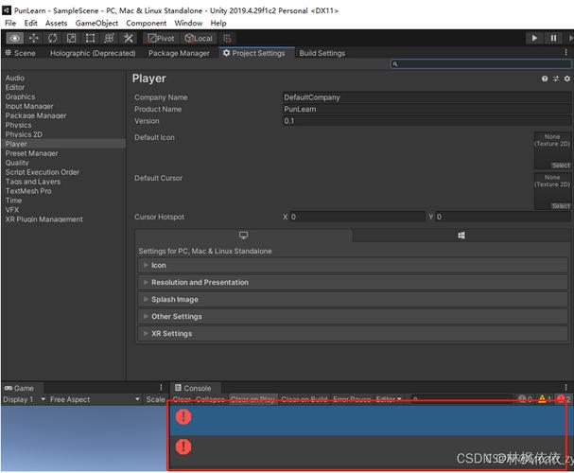Toggle Clear on Play in Console
Screen dimensions: 574x473
(252, 399)
